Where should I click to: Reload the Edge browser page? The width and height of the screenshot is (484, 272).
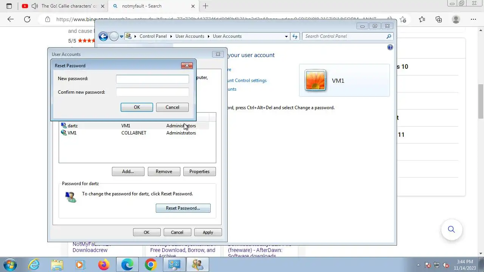coord(27,19)
